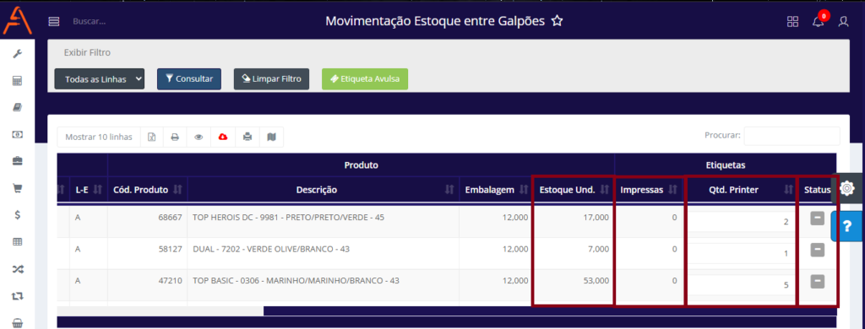Click the red cloud upload icon
The height and width of the screenshot is (329, 865).
tap(223, 138)
